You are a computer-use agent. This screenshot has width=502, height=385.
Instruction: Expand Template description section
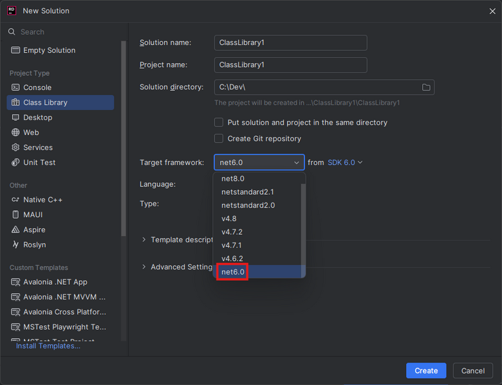pos(144,240)
